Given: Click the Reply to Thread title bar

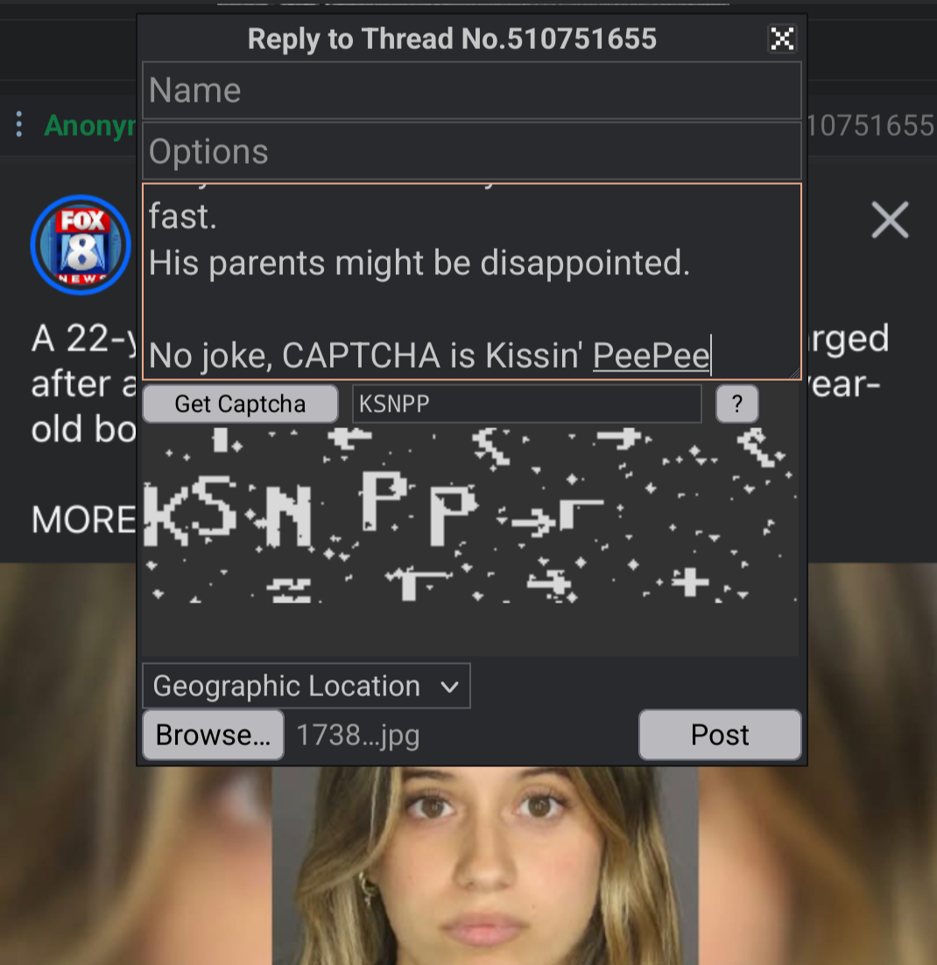Looking at the screenshot, I should click(x=452, y=39).
